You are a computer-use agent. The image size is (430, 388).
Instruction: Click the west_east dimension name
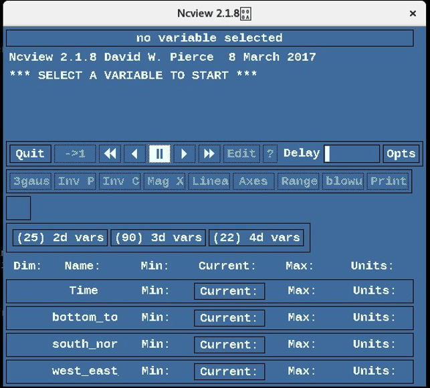[85, 371]
